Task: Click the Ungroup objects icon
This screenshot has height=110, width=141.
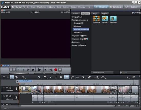Action: point(77,77)
